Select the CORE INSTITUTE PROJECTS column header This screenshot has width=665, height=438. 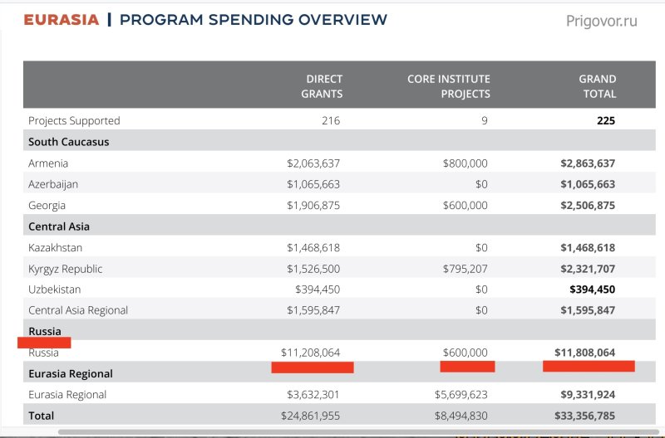[x=449, y=86]
